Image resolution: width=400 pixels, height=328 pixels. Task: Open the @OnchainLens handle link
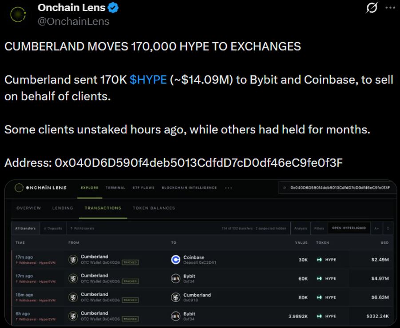tap(73, 21)
